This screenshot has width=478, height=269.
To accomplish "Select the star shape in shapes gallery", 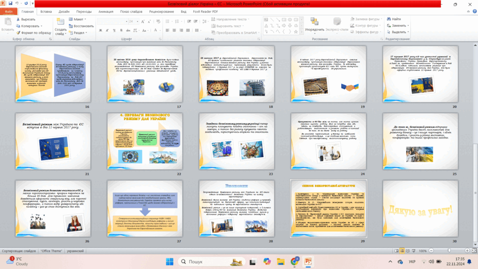I will (296, 32).
